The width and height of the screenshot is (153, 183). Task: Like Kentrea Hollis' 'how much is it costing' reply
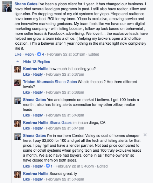click(x=27, y=74)
